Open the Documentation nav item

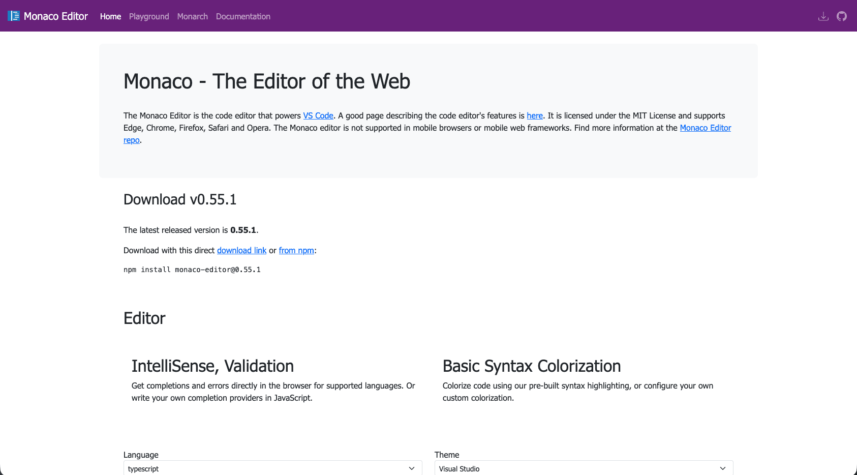point(243,16)
